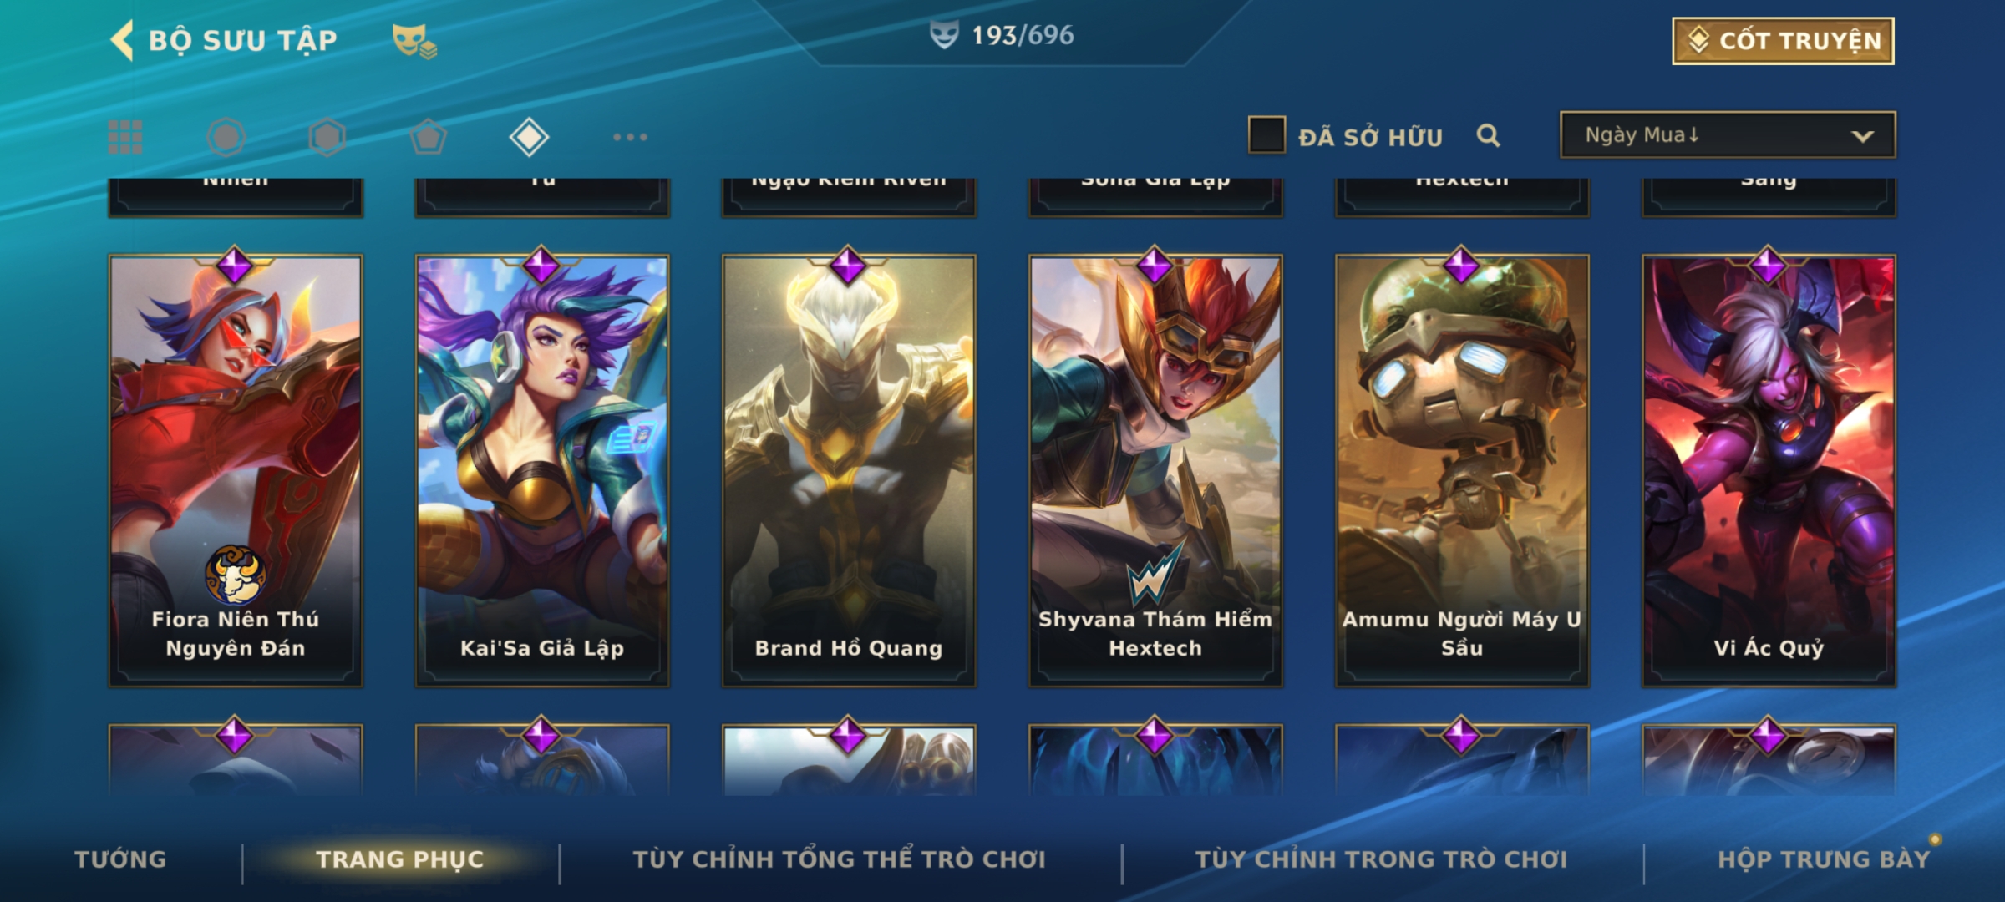Switch to the Tướng tab

(x=120, y=859)
